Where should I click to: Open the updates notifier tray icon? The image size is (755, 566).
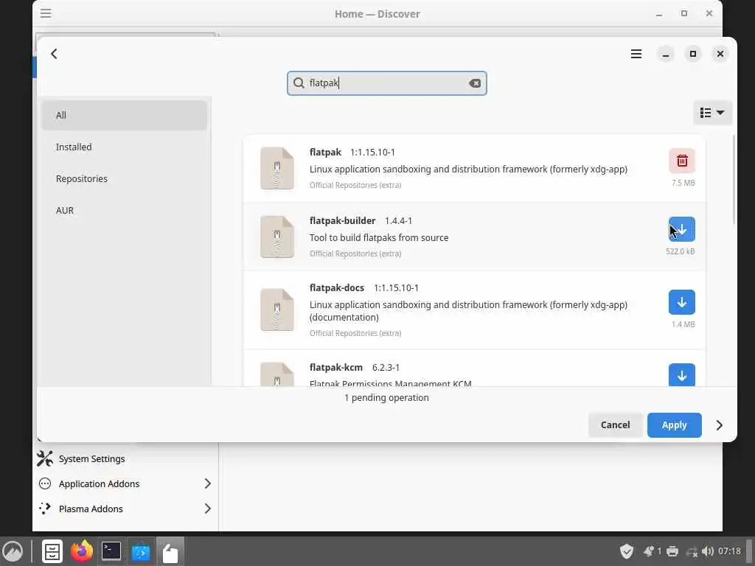tap(649, 551)
